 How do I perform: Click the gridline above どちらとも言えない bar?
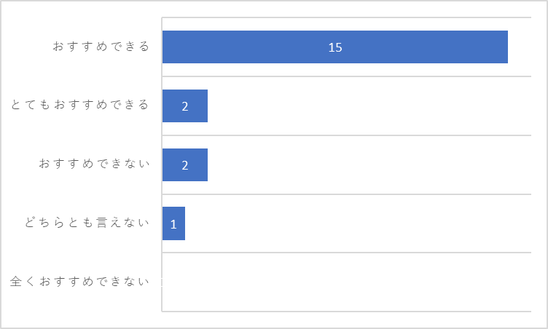coord(347,194)
